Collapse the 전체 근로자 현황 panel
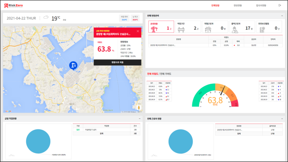Screen dimensions: 288x162 [x=282, y=119]
